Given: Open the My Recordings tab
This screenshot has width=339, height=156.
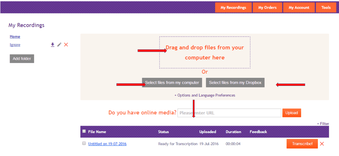Looking at the screenshot, I should tap(233, 8).
